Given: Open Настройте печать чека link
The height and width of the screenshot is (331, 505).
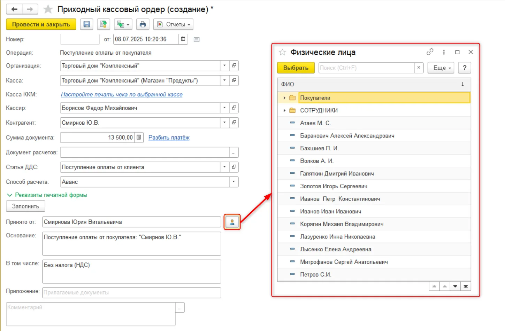Looking at the screenshot, I should pyautogui.click(x=122, y=94).
